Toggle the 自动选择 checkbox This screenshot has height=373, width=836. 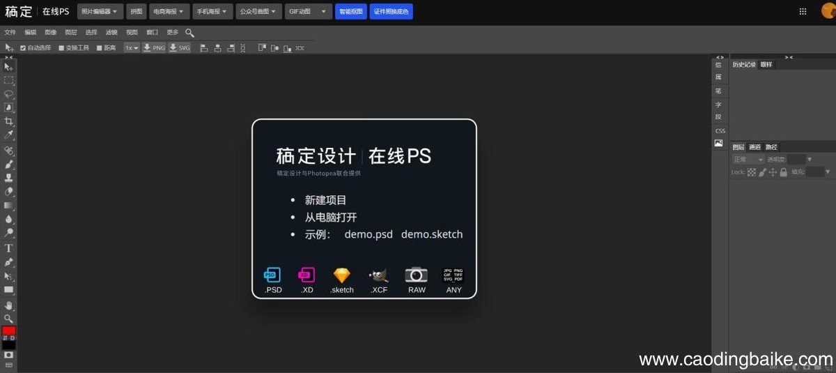[x=23, y=48]
